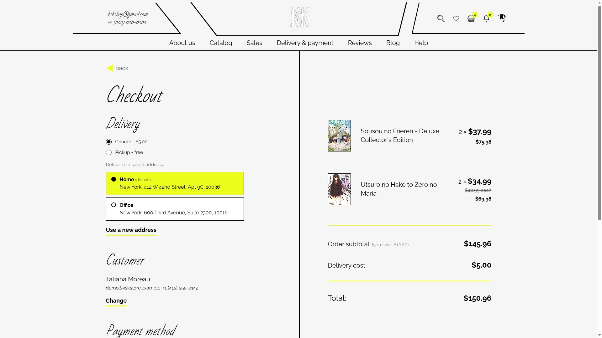Click the KSK logo in header
Screen dimensions: 602x338
[299, 18]
